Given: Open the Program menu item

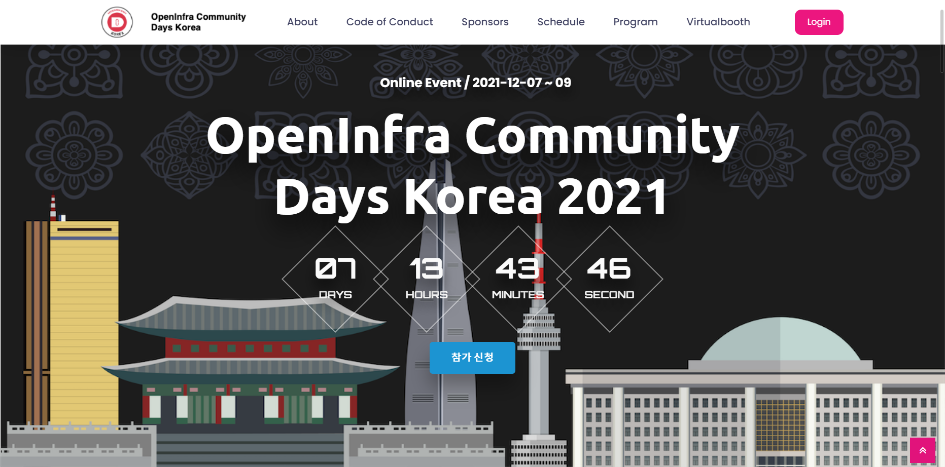Looking at the screenshot, I should point(636,22).
